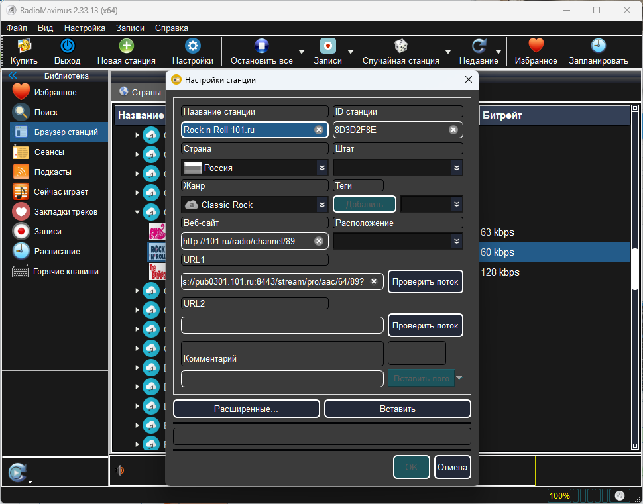
Task: Open Случайная станция dropdown arrow
Action: tap(448, 52)
